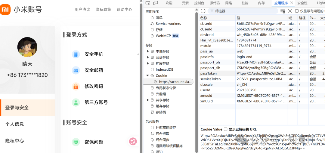Sort cookies by the 名称 column header

pos(217,18)
